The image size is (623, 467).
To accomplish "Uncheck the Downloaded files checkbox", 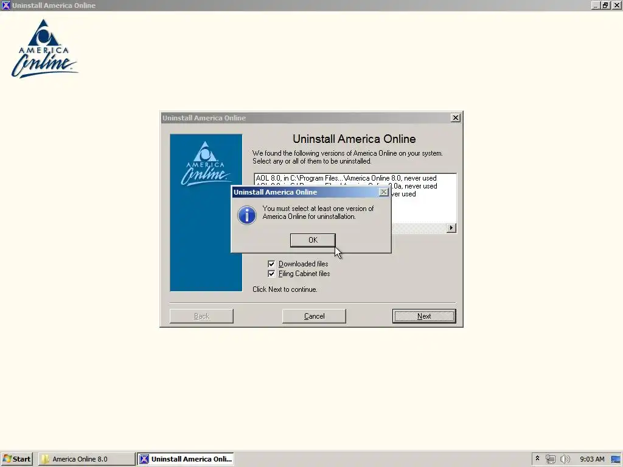I will pyautogui.click(x=271, y=264).
